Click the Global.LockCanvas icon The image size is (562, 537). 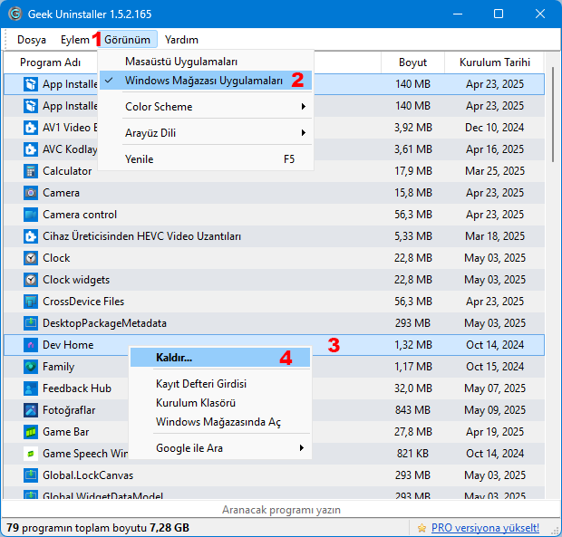[x=31, y=475]
